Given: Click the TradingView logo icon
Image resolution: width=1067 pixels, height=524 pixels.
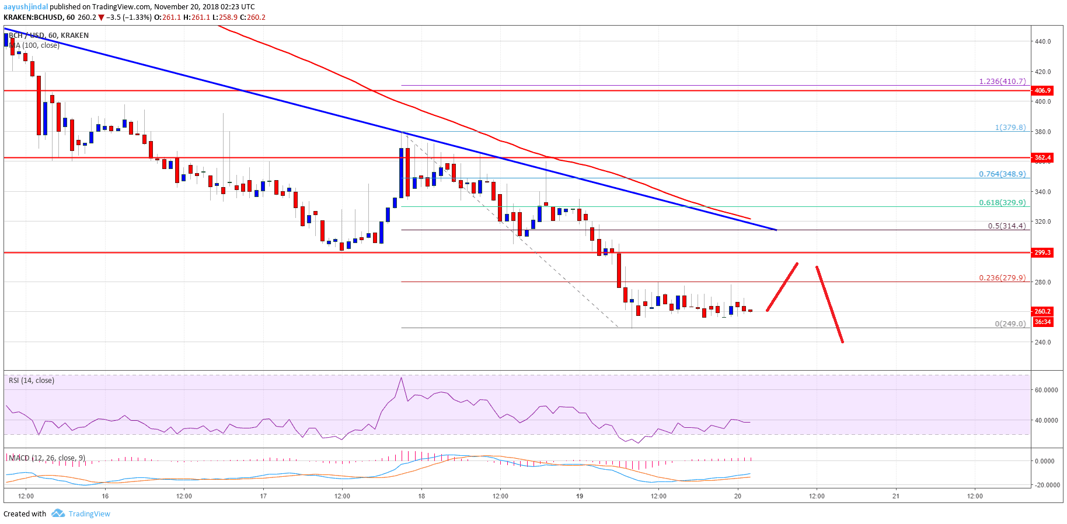Looking at the screenshot, I should pyautogui.click(x=58, y=514).
